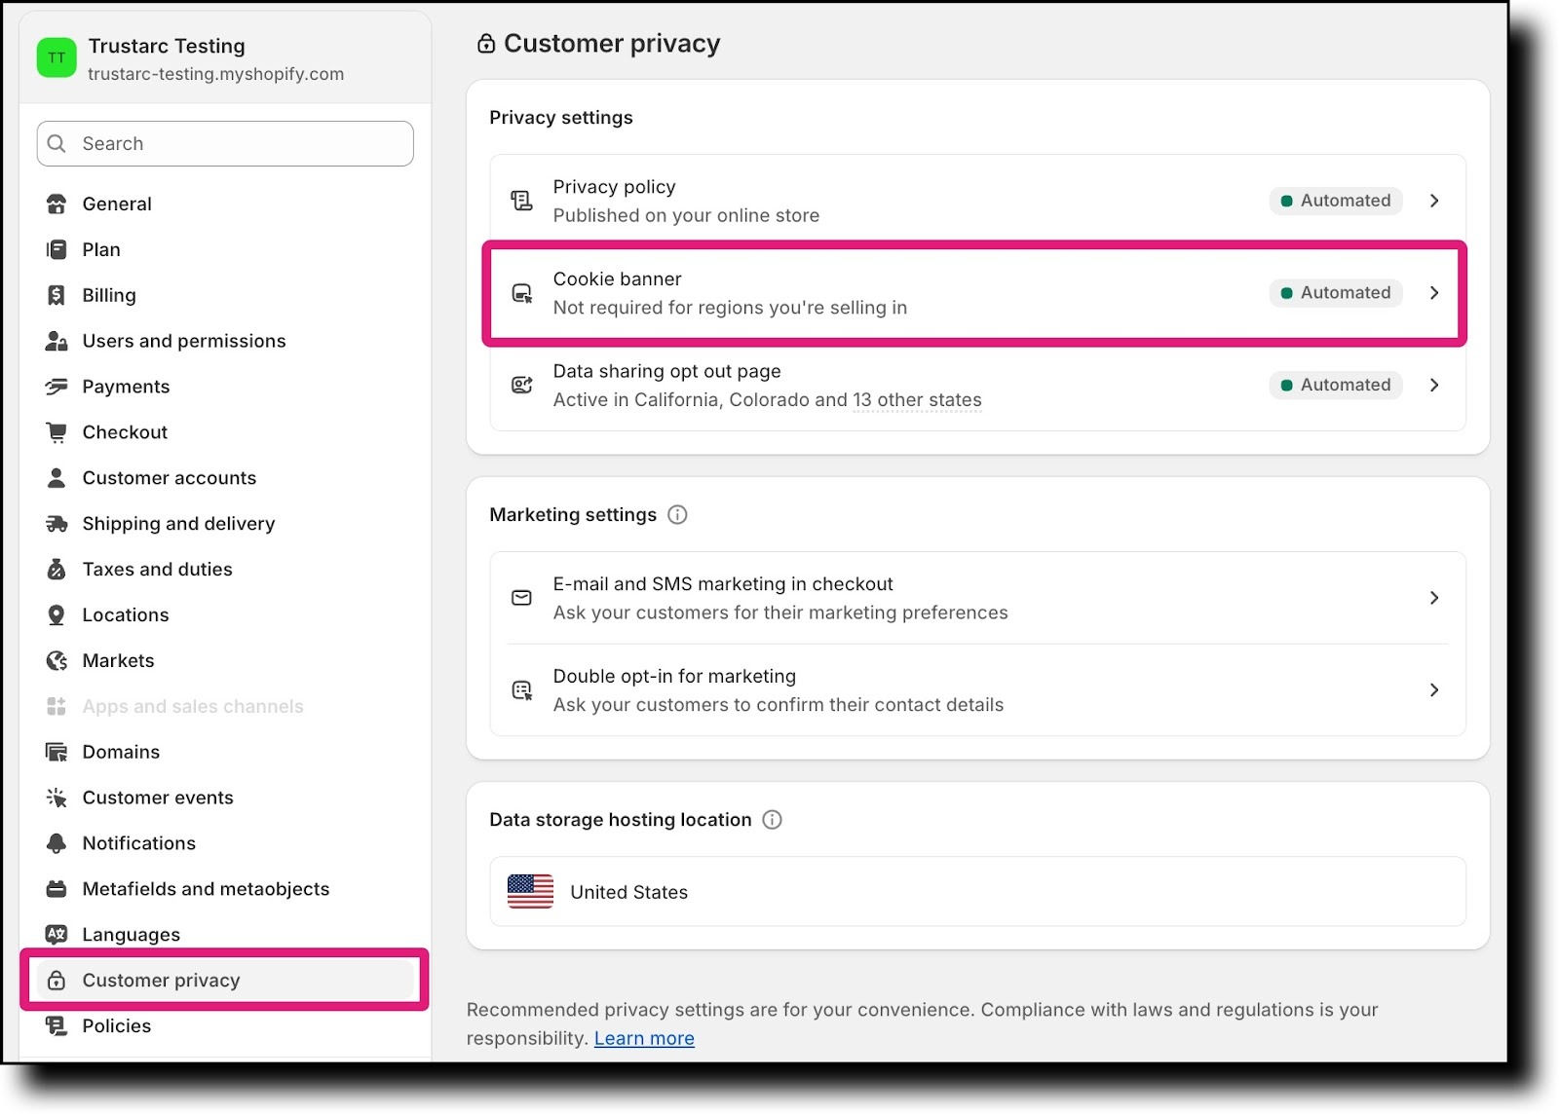Focus the Search input field
The image size is (1559, 1114).
coord(225,144)
